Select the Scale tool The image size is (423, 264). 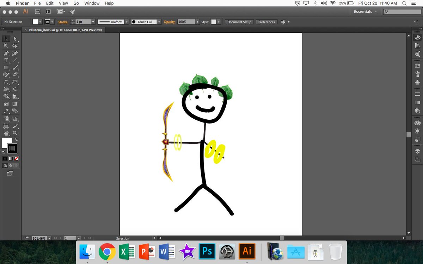tap(15, 82)
